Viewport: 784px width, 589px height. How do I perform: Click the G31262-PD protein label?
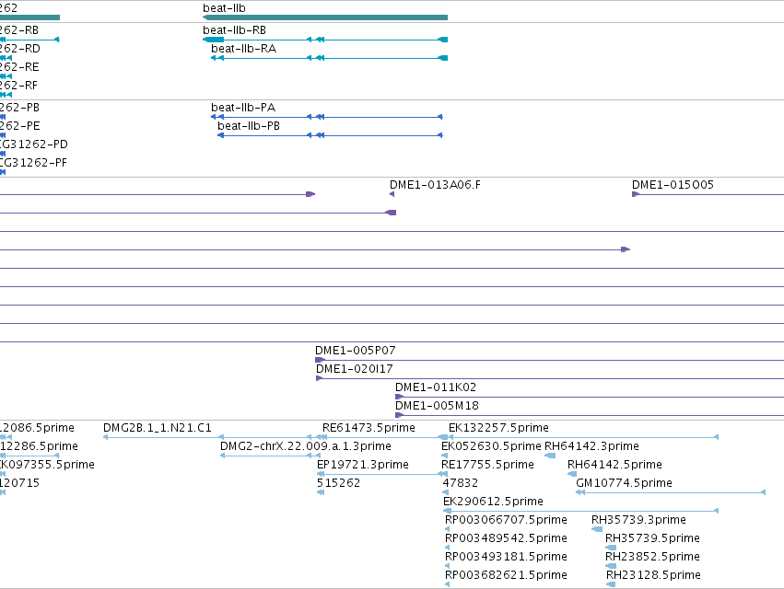tap(33, 144)
